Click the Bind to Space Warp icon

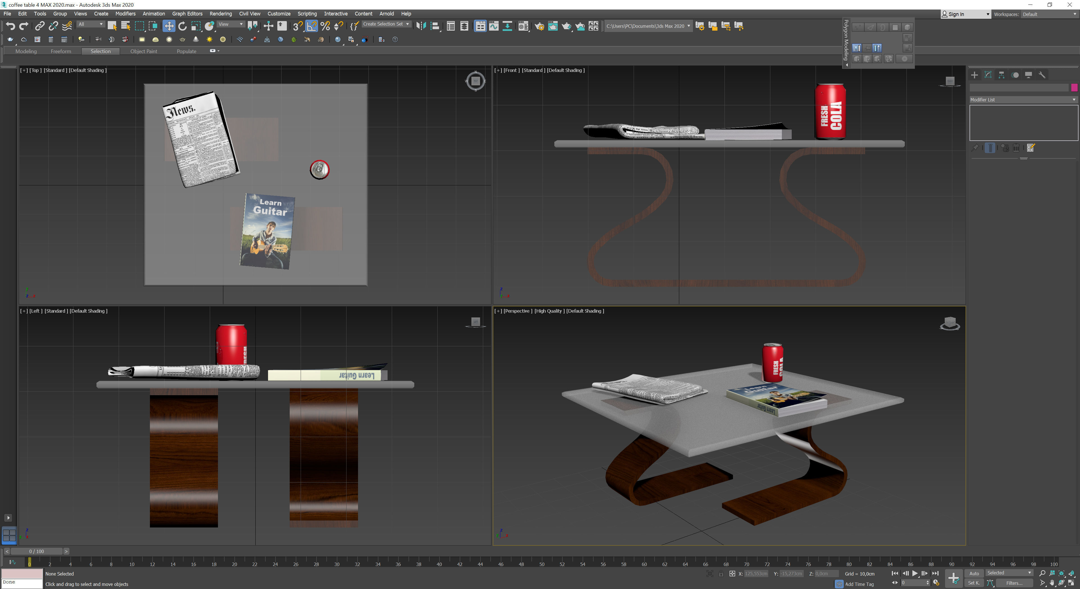point(67,26)
